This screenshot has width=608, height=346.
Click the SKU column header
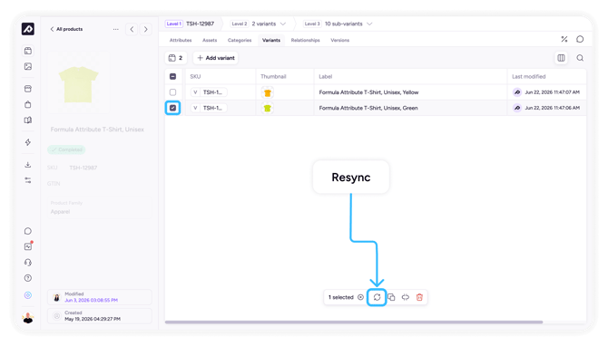click(x=195, y=77)
